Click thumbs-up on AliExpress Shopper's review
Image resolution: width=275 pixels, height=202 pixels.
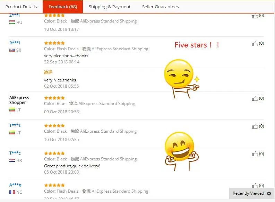pos(255,98)
